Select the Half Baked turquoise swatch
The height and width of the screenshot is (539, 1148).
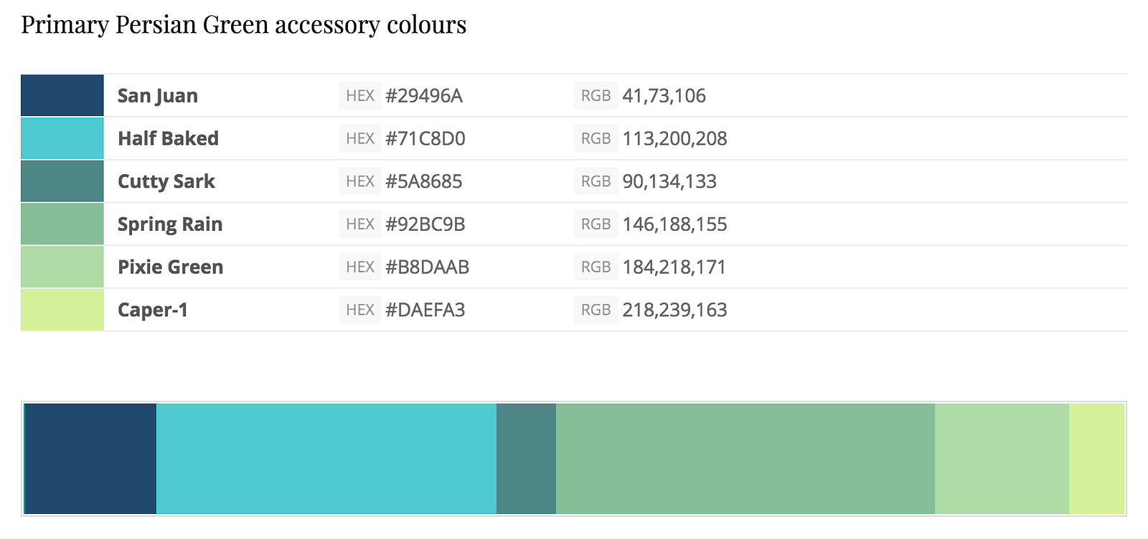coord(62,138)
